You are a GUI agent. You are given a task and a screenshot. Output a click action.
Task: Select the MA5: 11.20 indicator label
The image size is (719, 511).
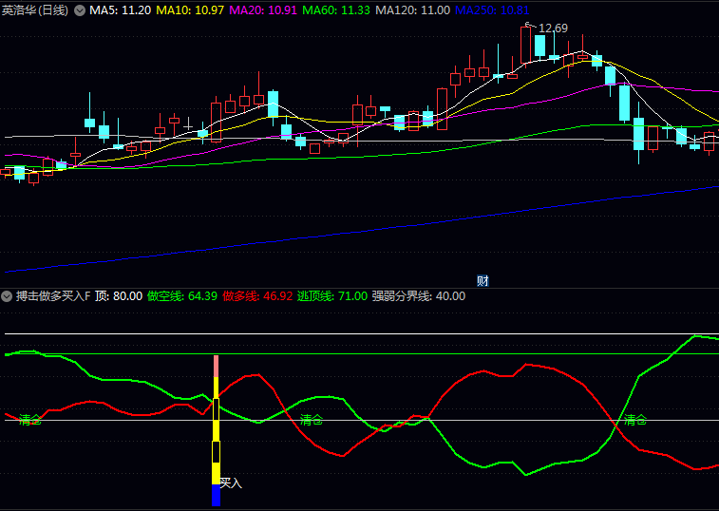(x=120, y=9)
